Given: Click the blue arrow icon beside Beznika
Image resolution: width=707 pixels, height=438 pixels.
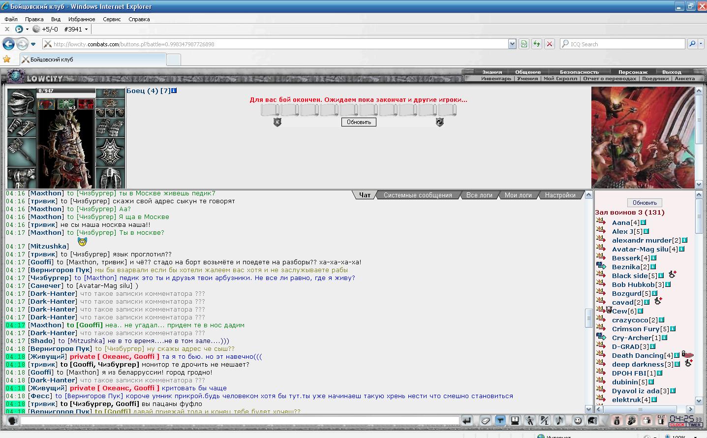Looking at the screenshot, I should coord(601,266).
